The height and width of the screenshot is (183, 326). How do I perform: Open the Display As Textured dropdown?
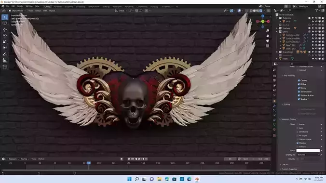(x=308, y=155)
